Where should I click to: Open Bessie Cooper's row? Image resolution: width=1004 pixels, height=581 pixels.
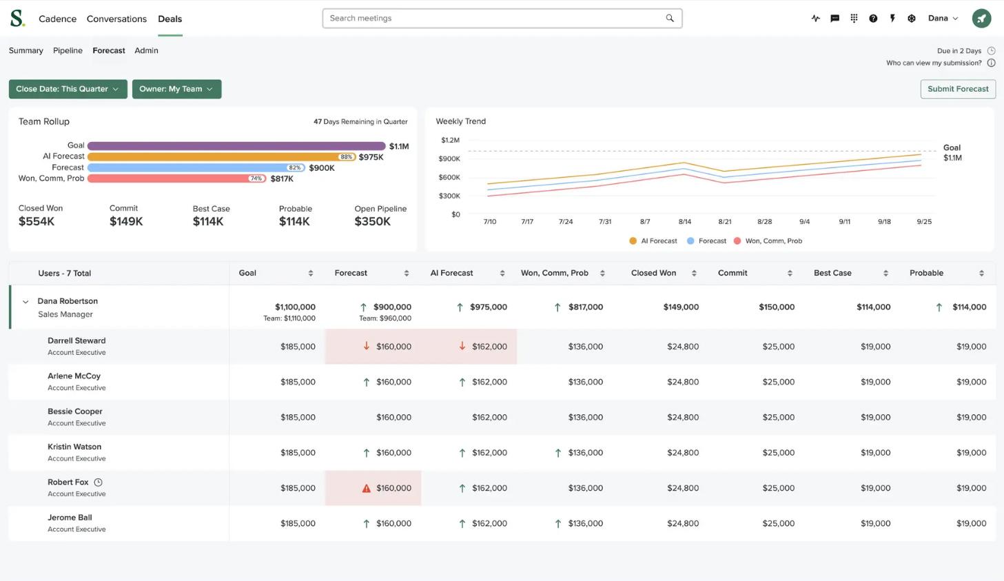point(502,417)
